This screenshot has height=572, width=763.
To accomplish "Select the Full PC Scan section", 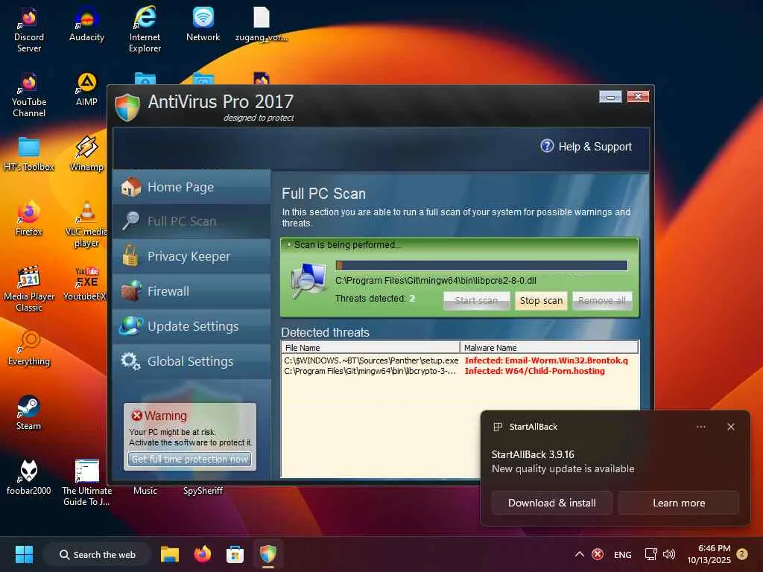I will coord(191,221).
